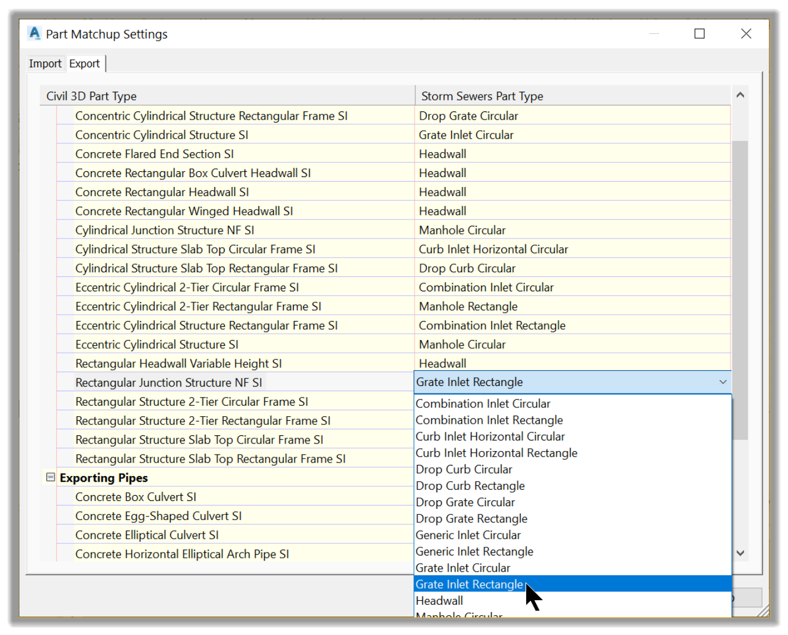788x635 pixels.
Task: Click the Storm Sewers Part Type column header
Action: [573, 96]
